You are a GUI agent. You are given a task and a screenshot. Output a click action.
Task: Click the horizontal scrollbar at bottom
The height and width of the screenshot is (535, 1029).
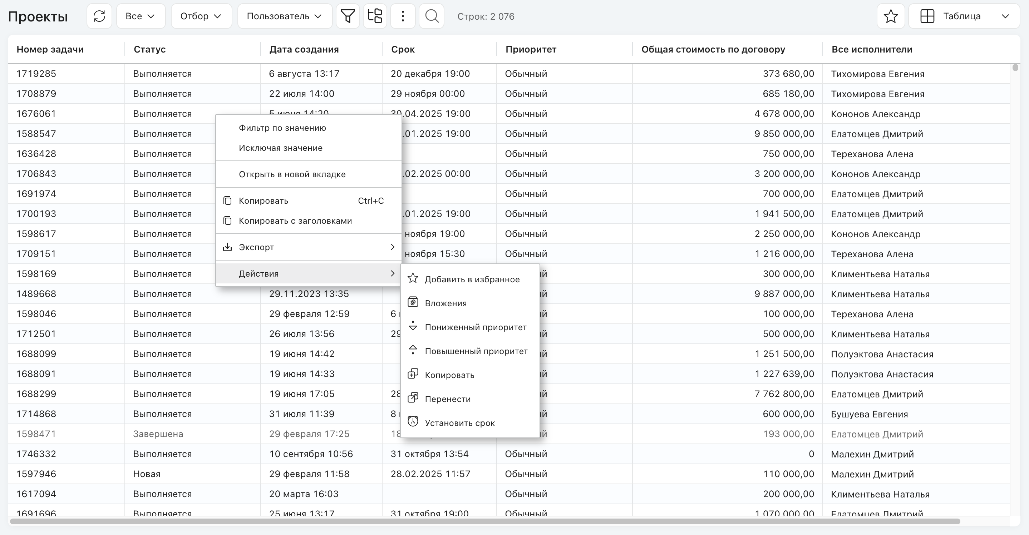[485, 521]
